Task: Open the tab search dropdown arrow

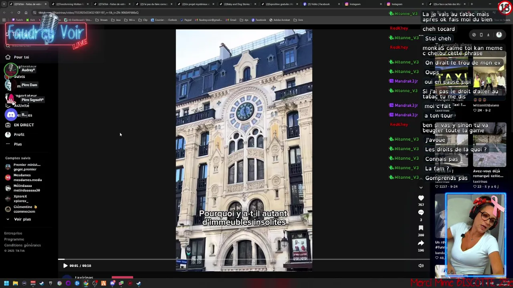Action: [4, 4]
